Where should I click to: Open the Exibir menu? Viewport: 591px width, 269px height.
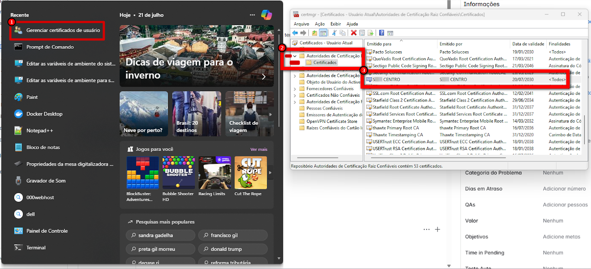pos(335,24)
